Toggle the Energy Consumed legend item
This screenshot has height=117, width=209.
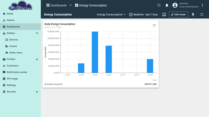coord(54,84)
